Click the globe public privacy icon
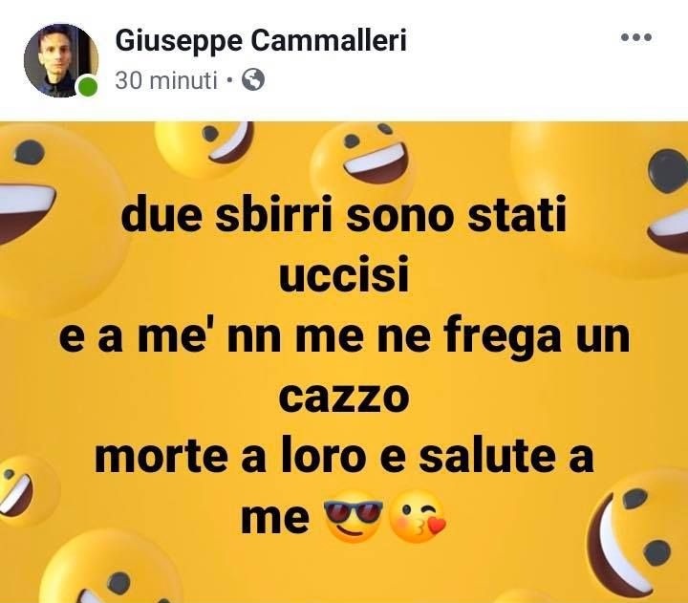The height and width of the screenshot is (603, 688). coord(253,81)
